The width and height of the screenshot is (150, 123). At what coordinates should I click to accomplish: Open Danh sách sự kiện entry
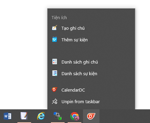[91, 73]
